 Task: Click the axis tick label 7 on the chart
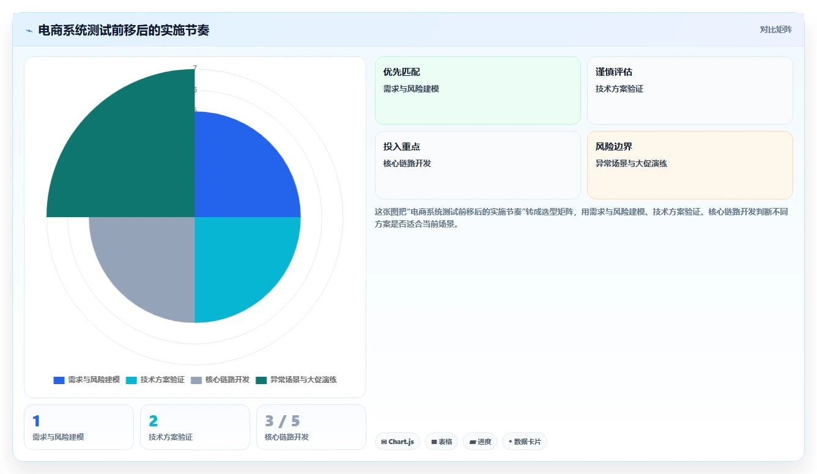click(x=195, y=68)
